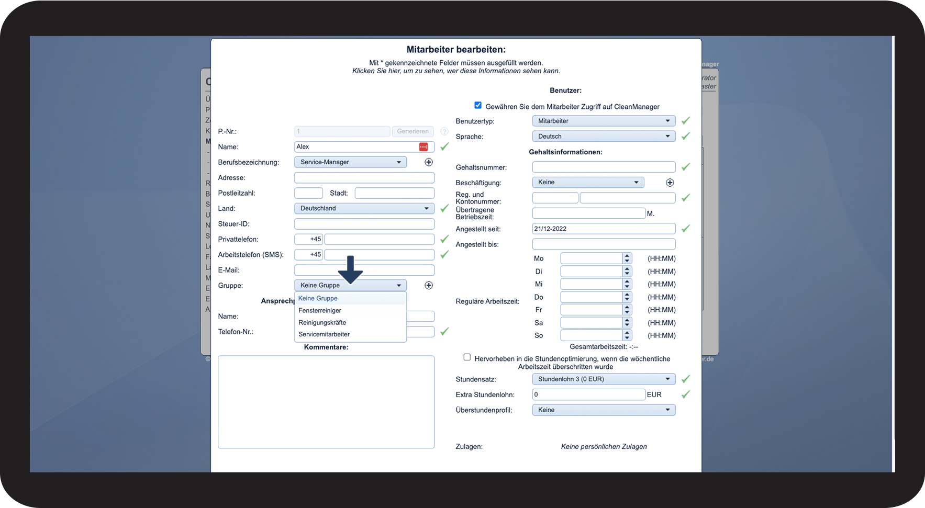Open the Berufsbezeichnung dropdown
The image size is (925, 508).
tap(351, 162)
